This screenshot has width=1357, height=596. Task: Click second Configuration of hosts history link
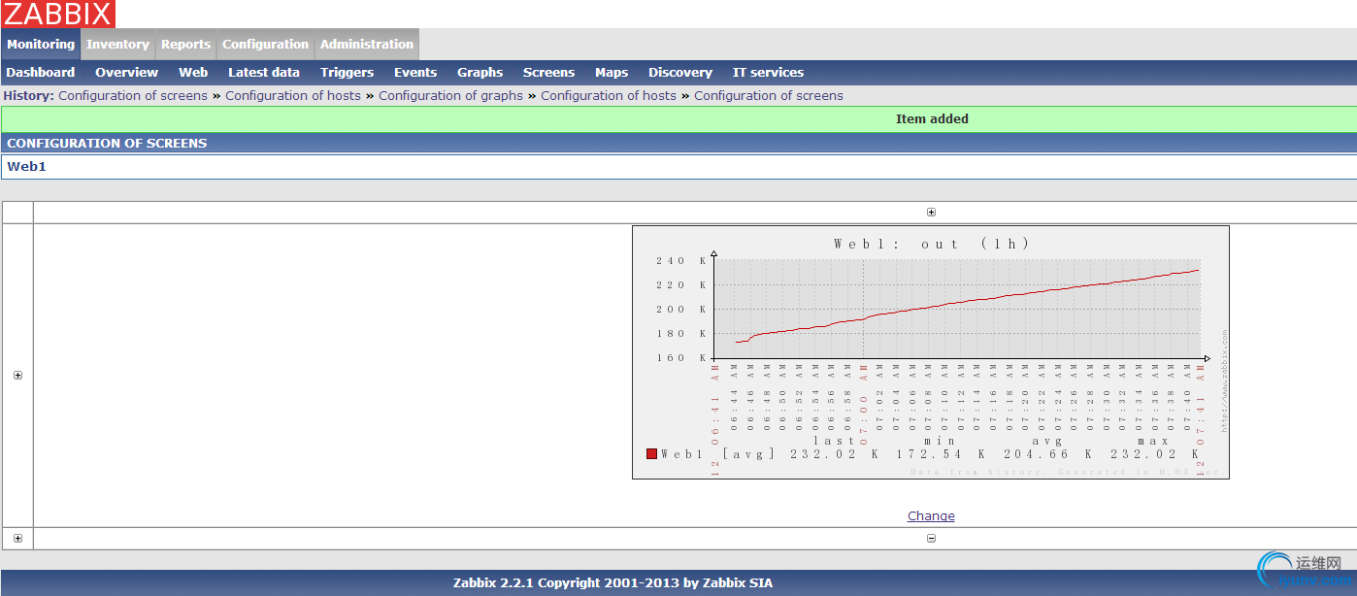tap(609, 96)
